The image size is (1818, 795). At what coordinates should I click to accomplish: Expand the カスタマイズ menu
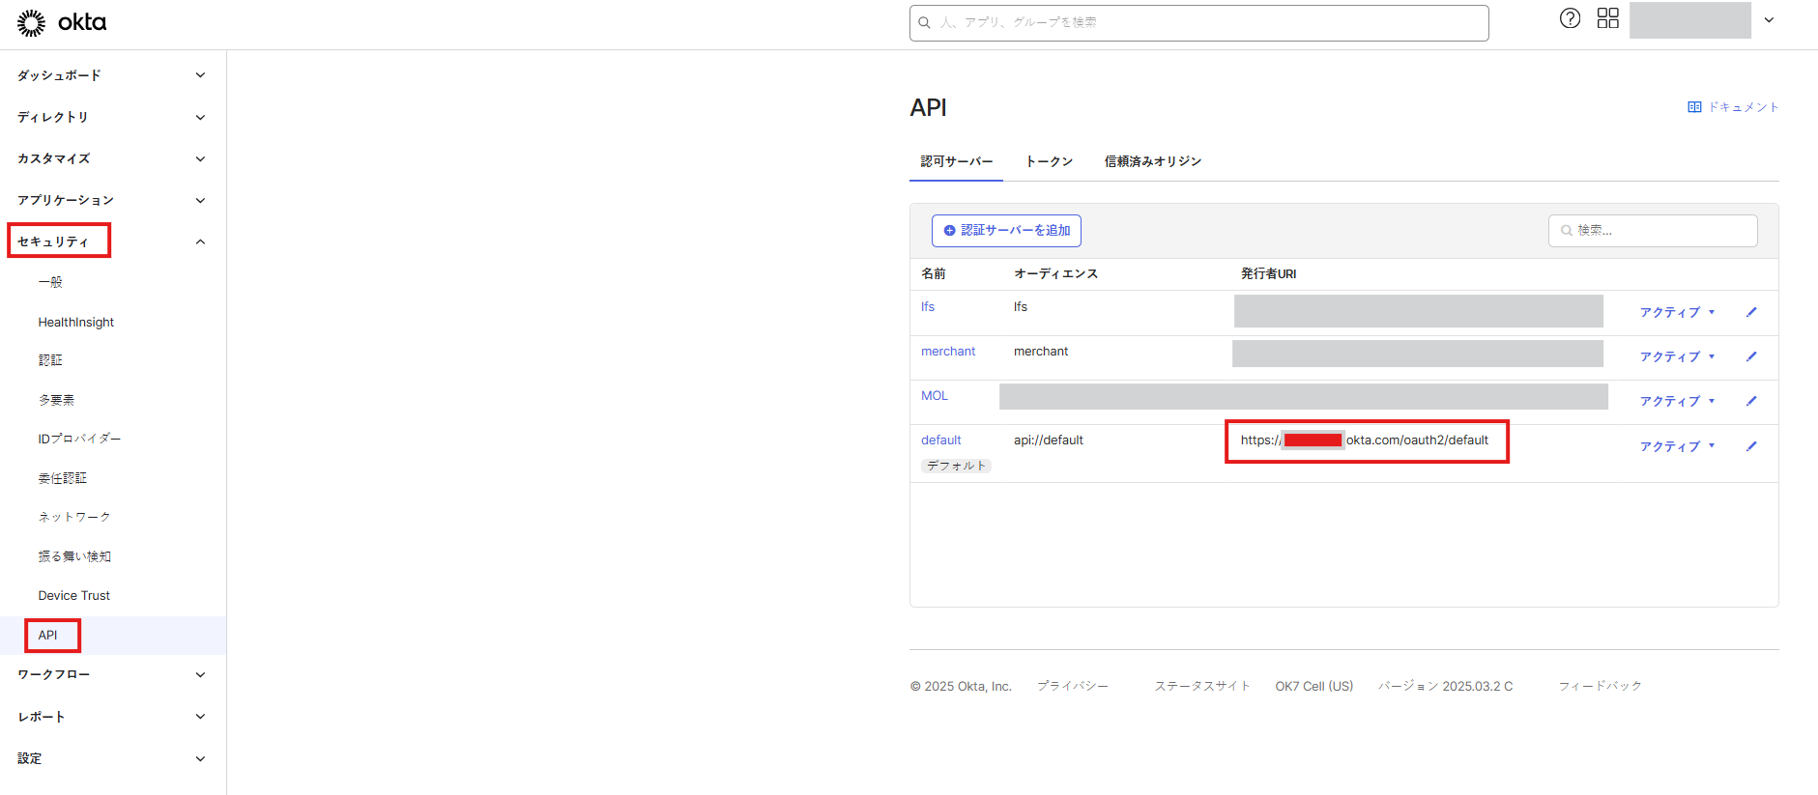coord(200,158)
